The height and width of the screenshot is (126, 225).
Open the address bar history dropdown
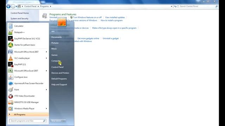point(172,6)
